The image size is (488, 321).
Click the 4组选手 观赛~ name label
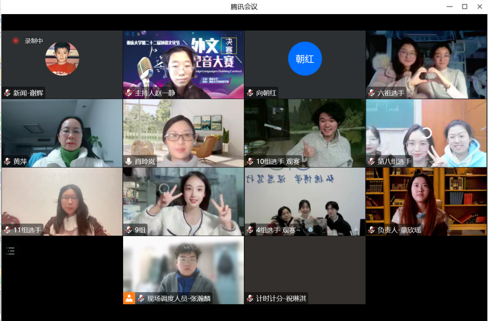(x=278, y=230)
